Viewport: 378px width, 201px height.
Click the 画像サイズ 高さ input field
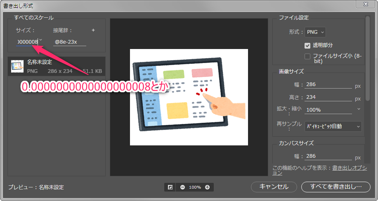pos(328,98)
